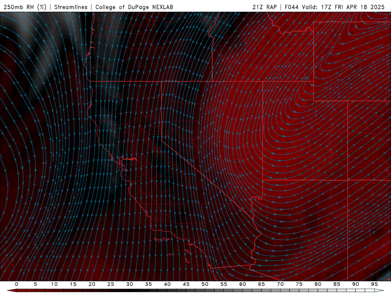Viewport: 391px width, 293px height.
Task: Click the '15' value on the colorbar scale
Action: pos(73,284)
